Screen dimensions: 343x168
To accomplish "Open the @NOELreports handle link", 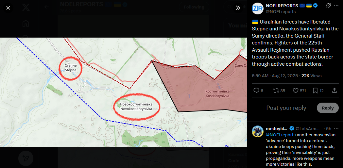I will coord(281,11).
